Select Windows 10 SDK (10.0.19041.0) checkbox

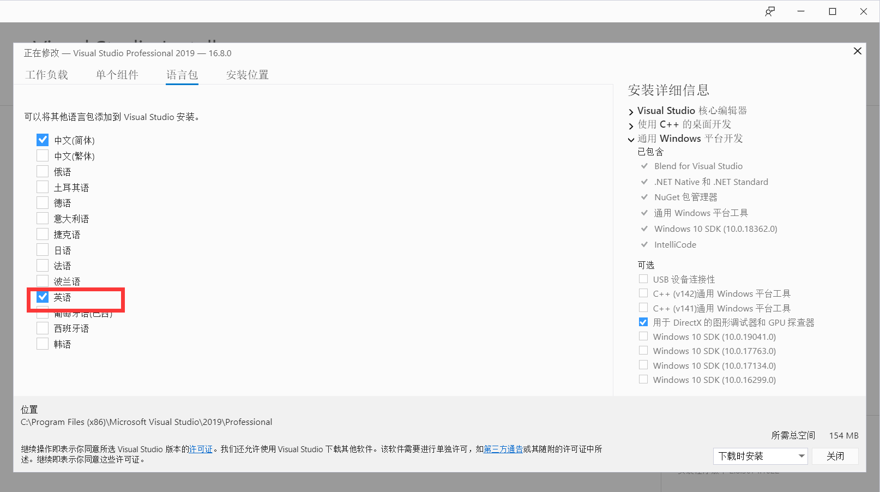pyautogui.click(x=643, y=337)
